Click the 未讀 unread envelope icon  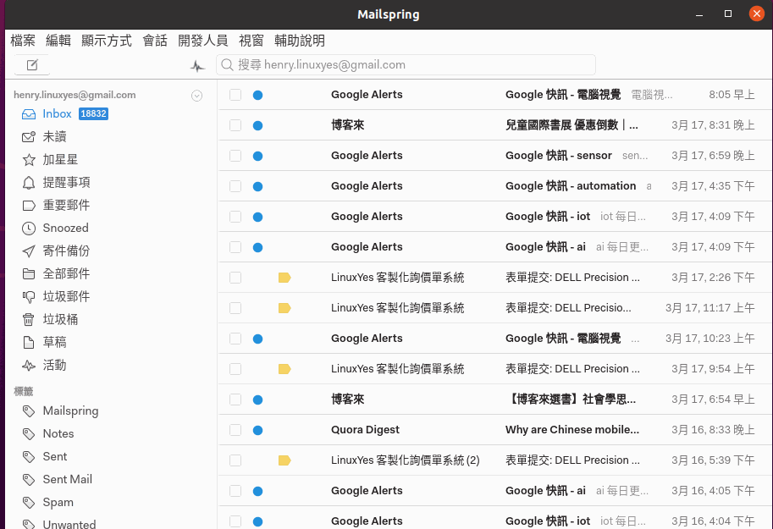29,136
